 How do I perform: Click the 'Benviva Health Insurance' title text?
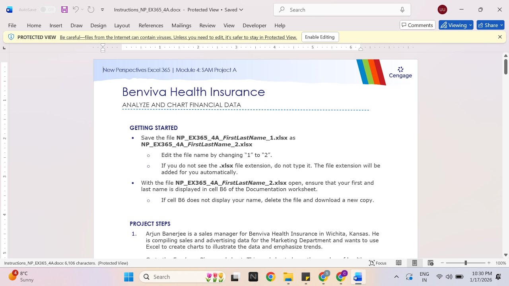point(193,92)
